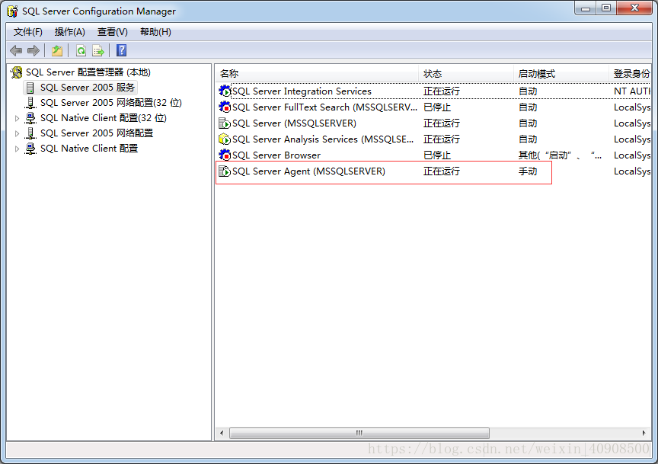Click the SQL Native Client 配置 node icon
Screen dimensions: 658x464
click(30, 149)
